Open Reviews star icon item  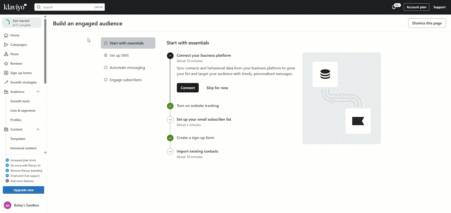coord(6,64)
